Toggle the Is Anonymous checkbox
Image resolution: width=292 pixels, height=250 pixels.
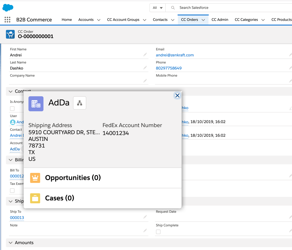(12, 108)
